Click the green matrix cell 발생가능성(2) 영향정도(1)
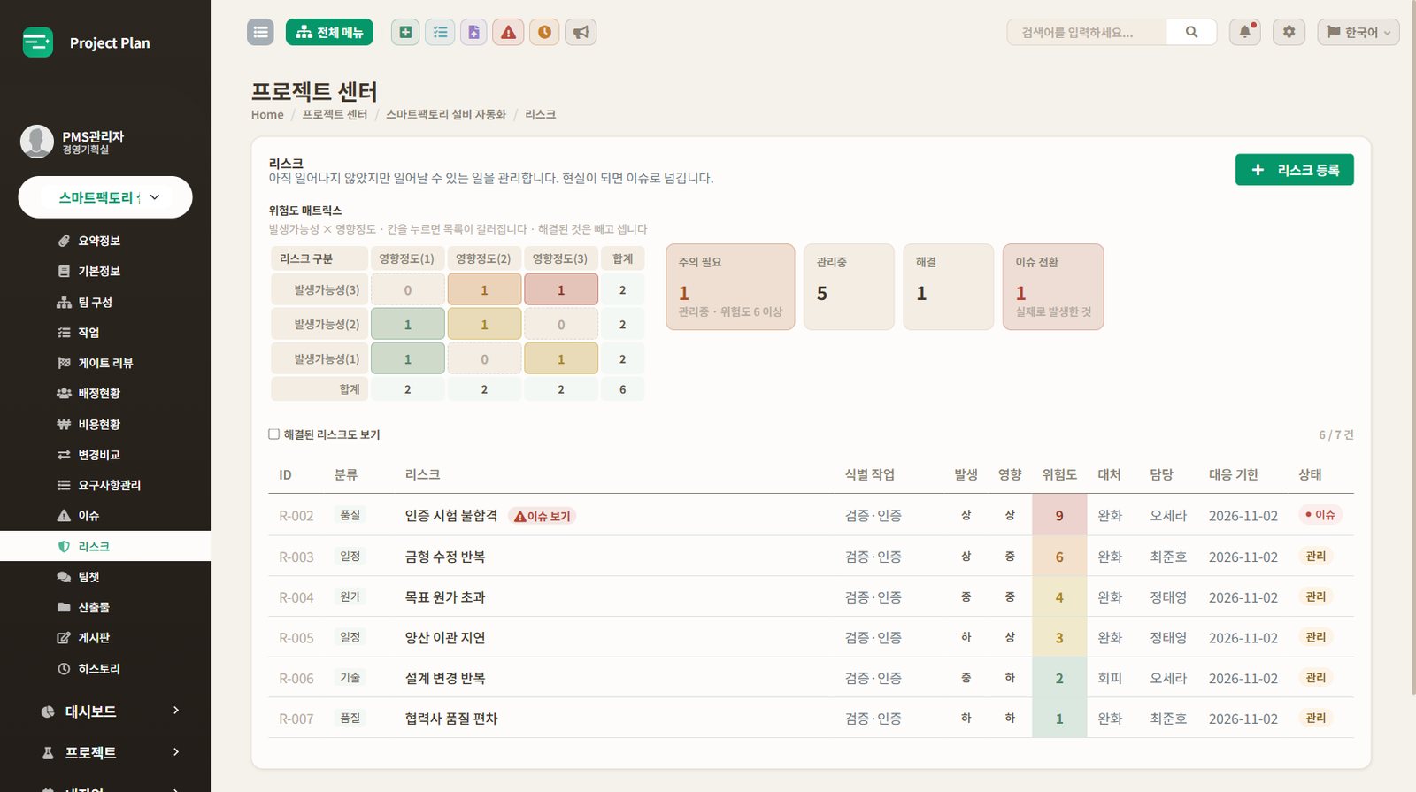Screen dimensions: 1416x792 (x=408, y=324)
